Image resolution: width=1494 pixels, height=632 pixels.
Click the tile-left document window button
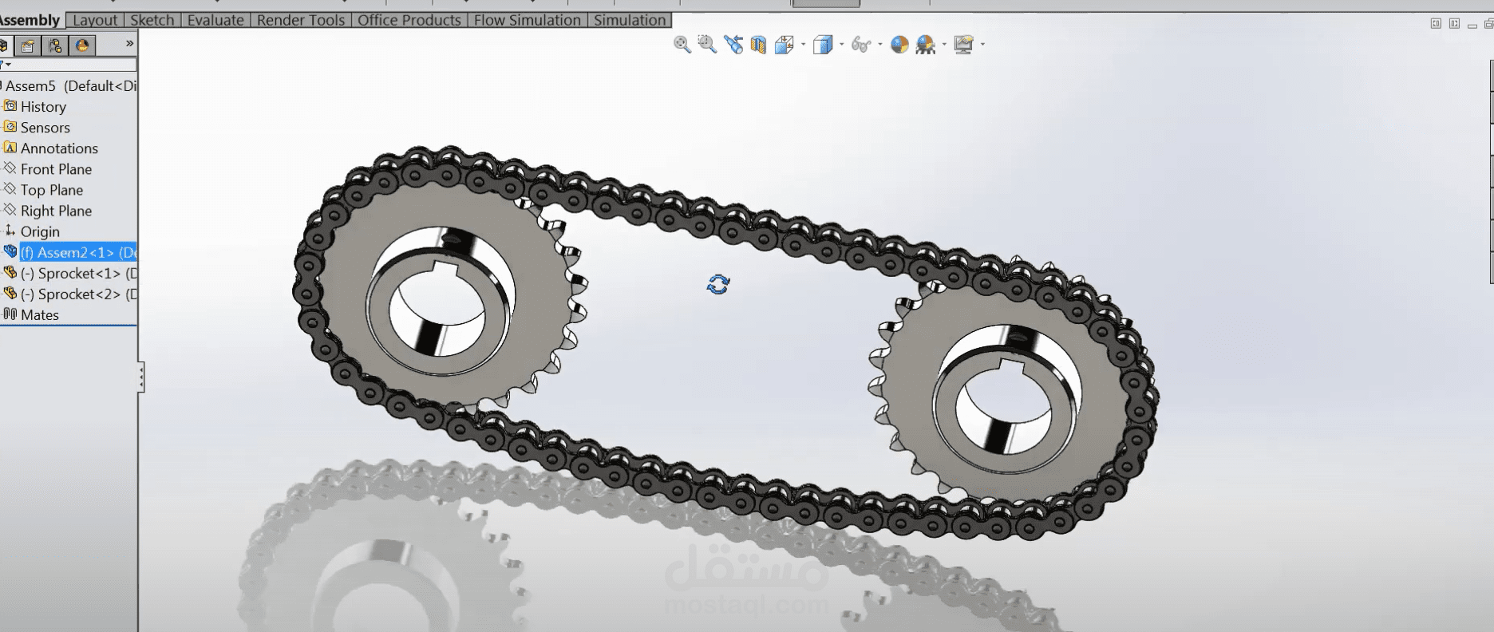[1436, 24]
